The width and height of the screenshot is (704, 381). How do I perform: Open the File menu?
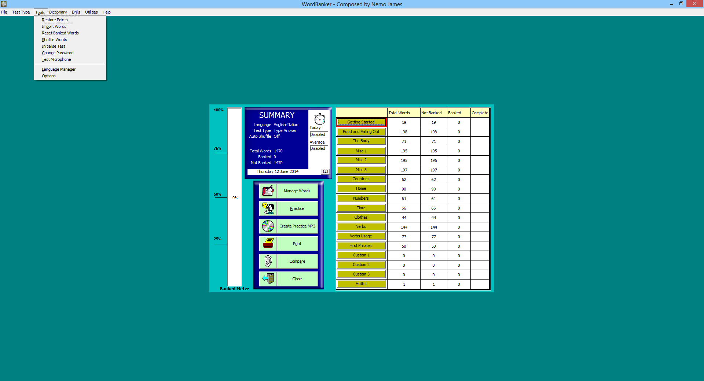[4, 12]
